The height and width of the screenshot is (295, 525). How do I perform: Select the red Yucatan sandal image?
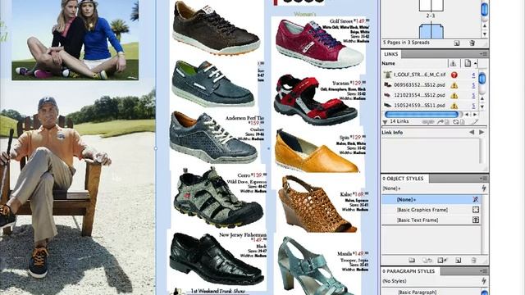(x=315, y=100)
